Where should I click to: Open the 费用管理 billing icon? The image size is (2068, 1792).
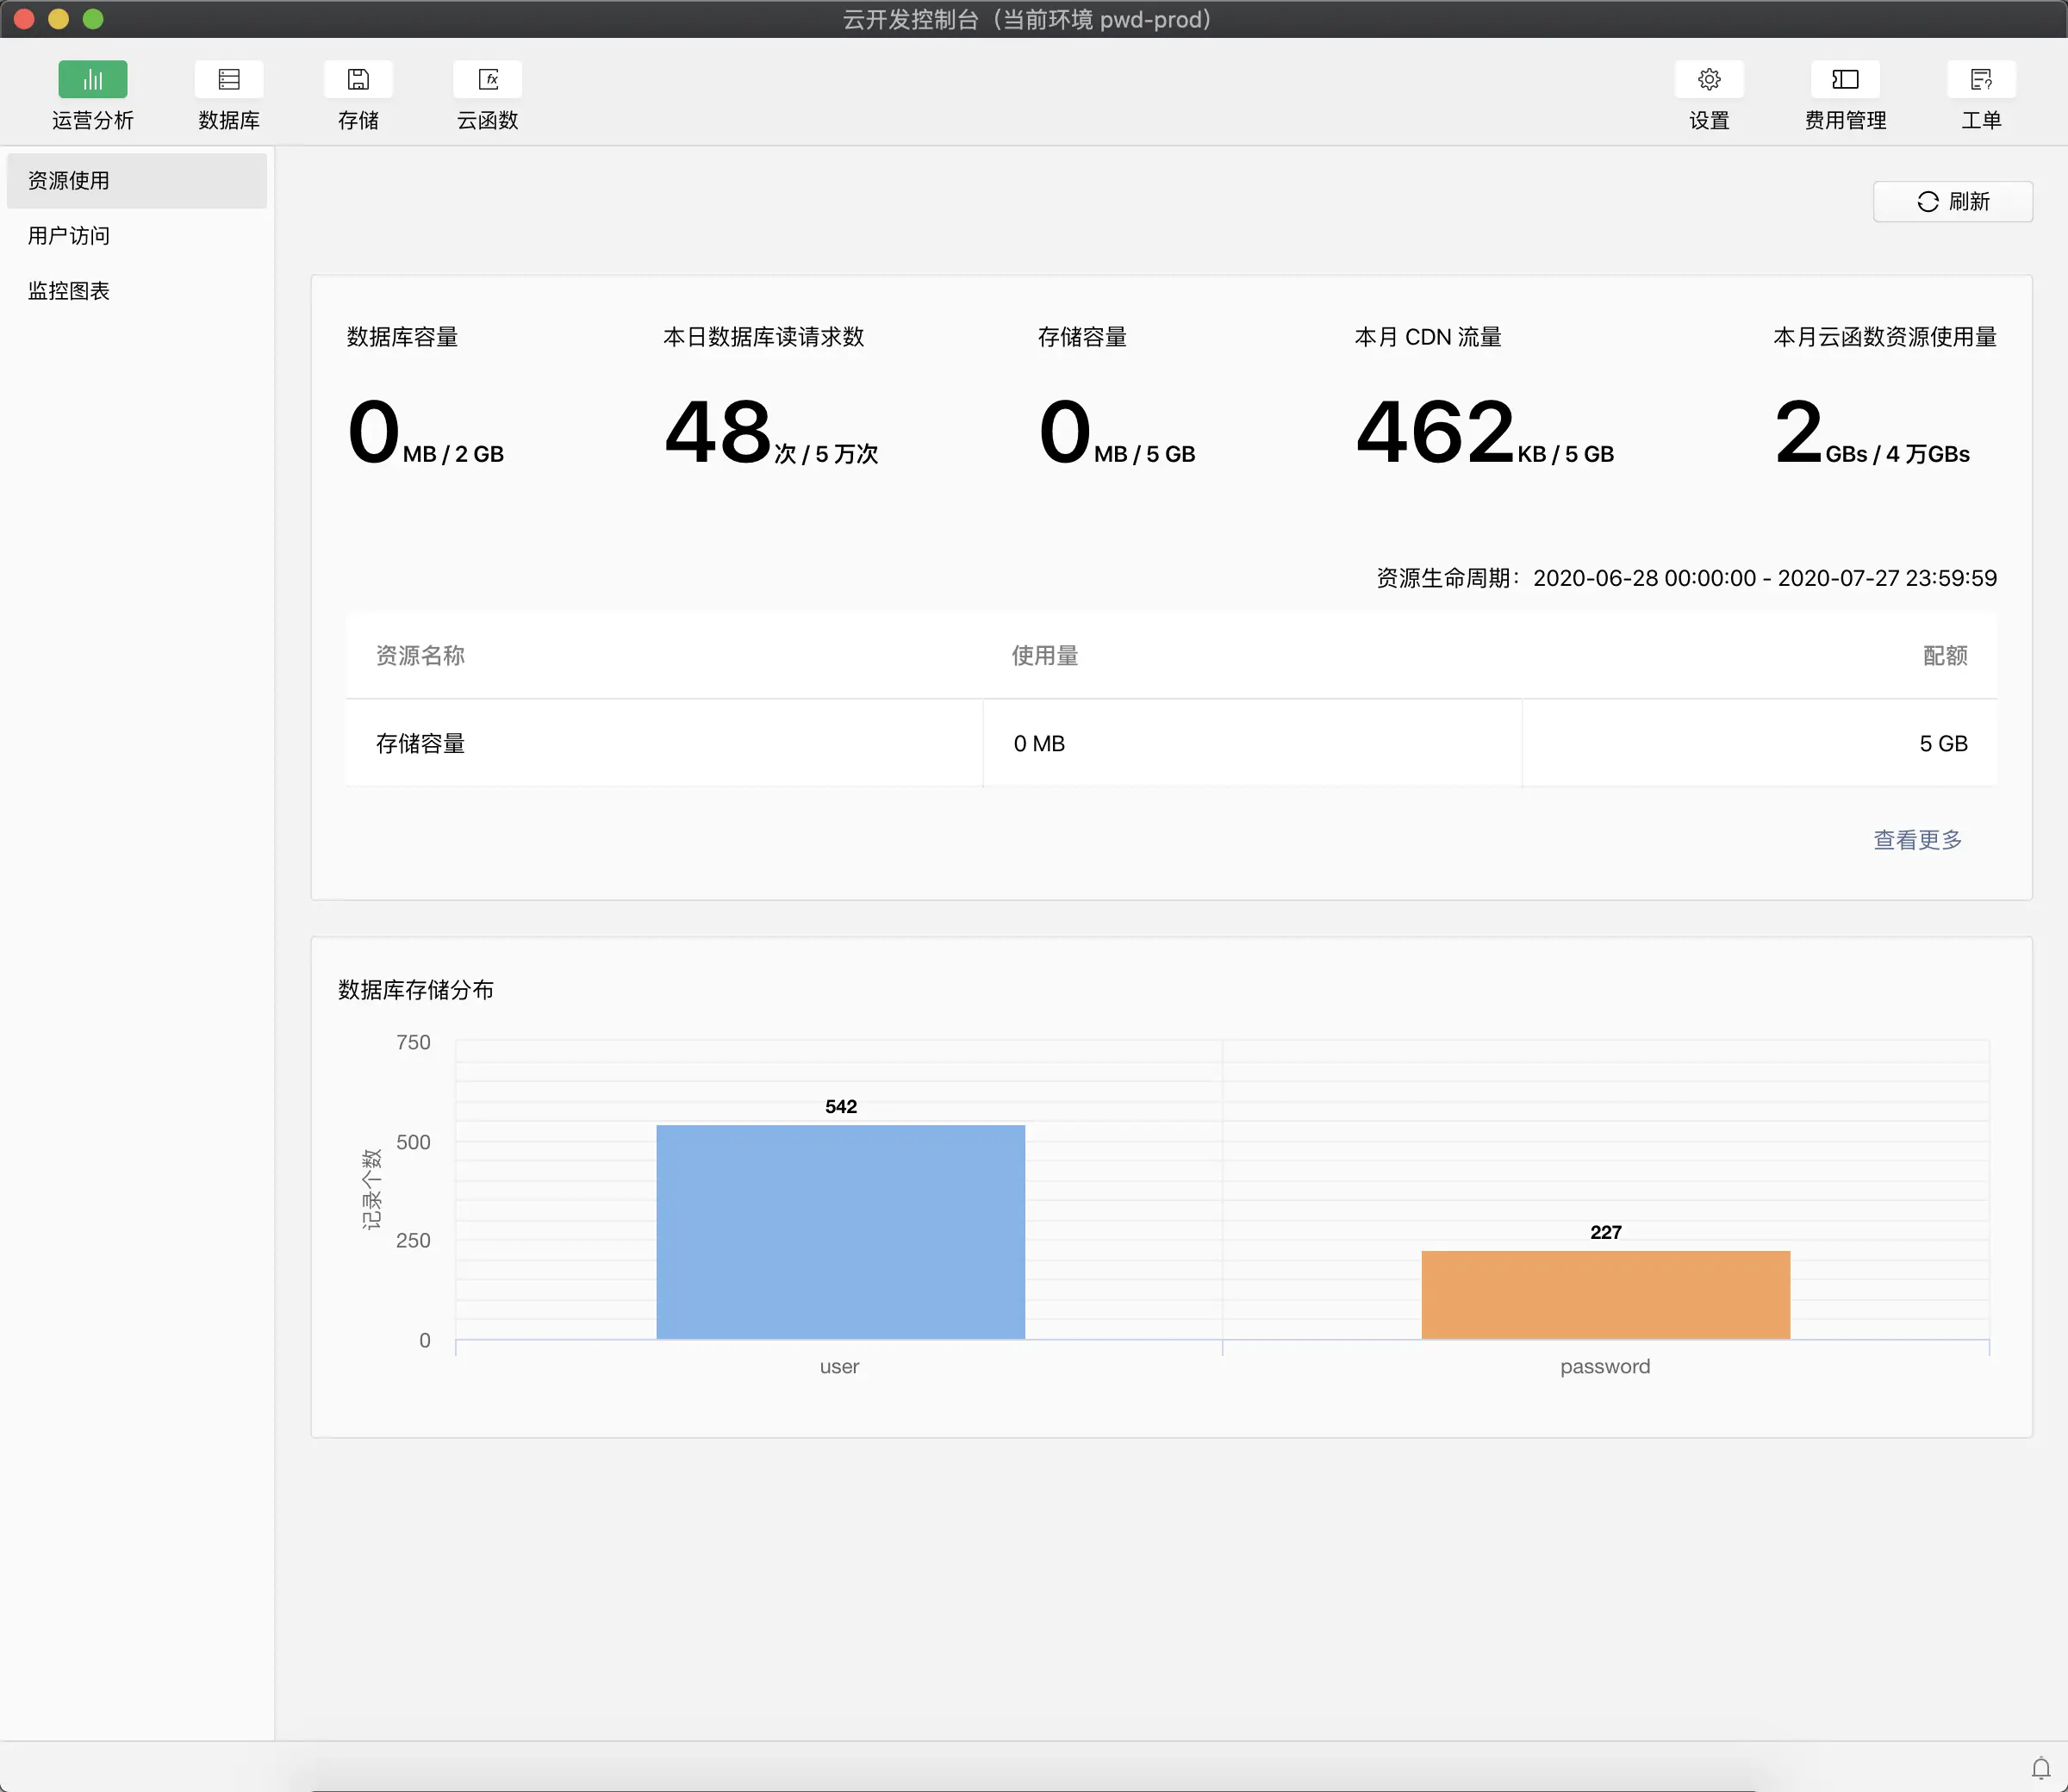[1845, 80]
